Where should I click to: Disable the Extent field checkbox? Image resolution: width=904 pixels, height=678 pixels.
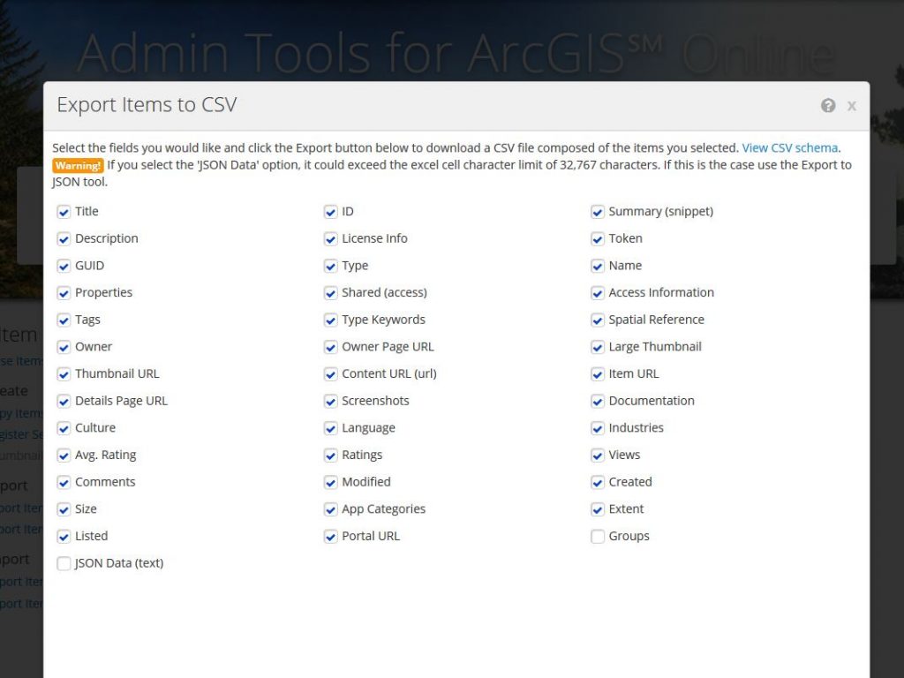coord(598,509)
